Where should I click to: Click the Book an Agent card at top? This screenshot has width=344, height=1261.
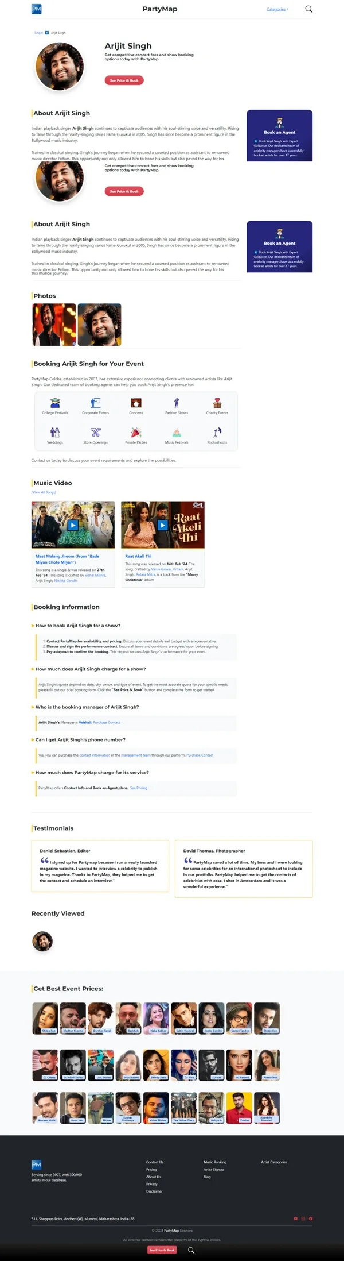279,136
